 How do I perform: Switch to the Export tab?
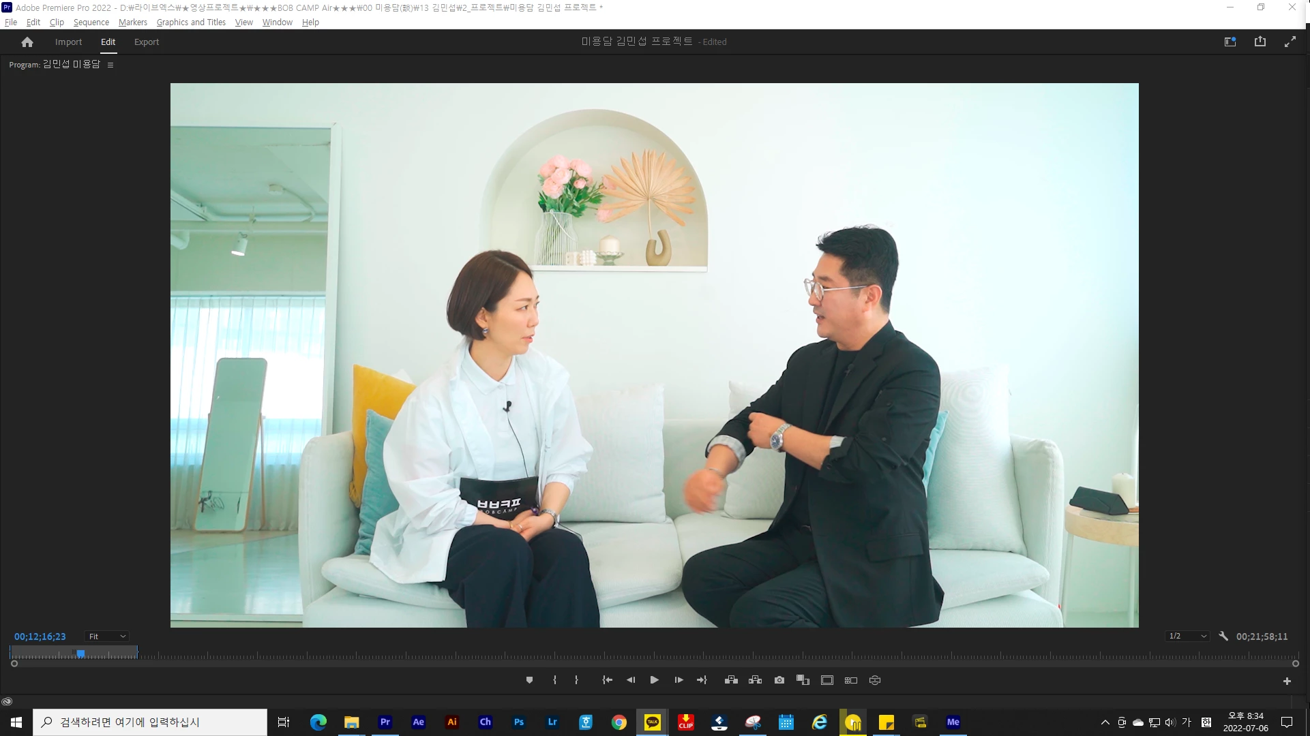(x=146, y=42)
